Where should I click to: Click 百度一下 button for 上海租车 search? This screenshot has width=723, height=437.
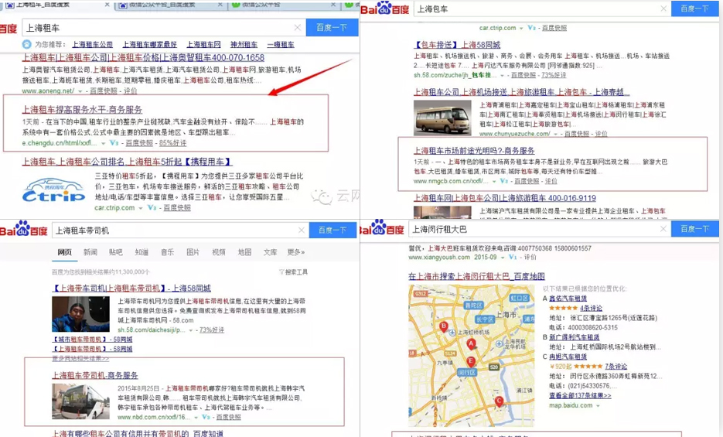(x=333, y=28)
